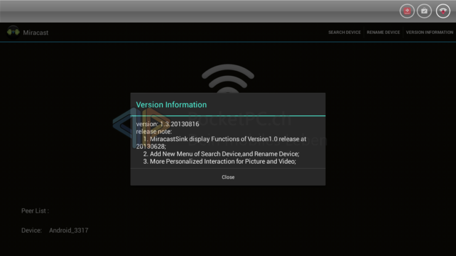Screen dimensions: 456x256
Task: Click the shopping bag checkmark icon
Action: tap(425, 11)
